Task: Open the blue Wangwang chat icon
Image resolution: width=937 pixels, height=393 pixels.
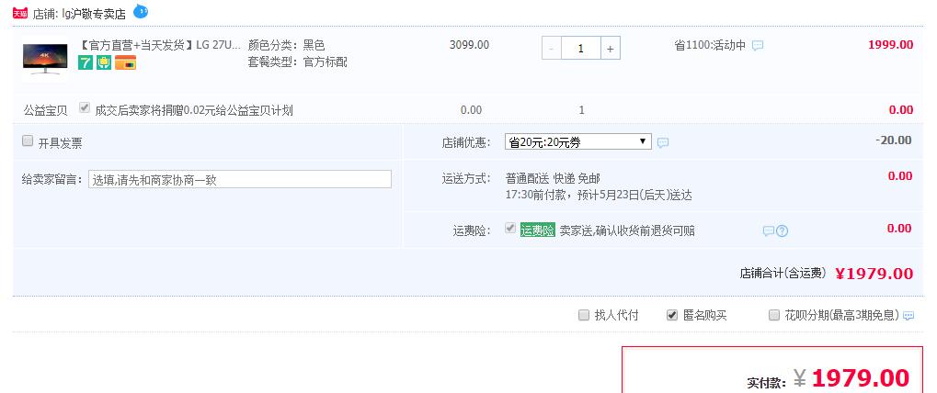Action: click(x=141, y=11)
